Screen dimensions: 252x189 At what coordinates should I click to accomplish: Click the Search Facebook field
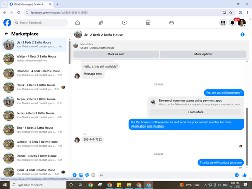click(40, 23)
